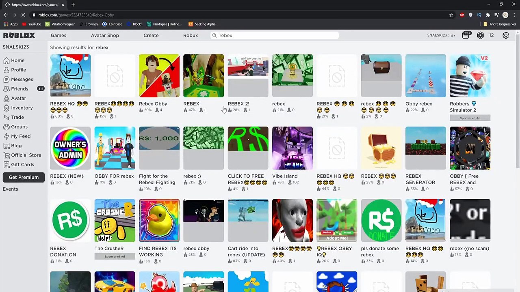The height and width of the screenshot is (292, 520).
Task: Open the Browney bookmark
Action: [89, 24]
